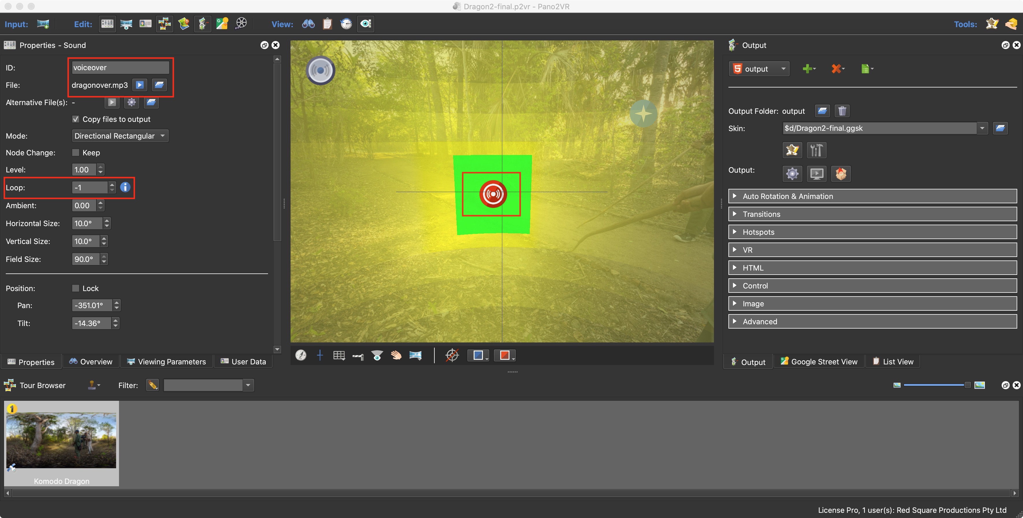This screenshot has width=1023, height=518.
Task: Browse for Alternative Files
Action: (151, 103)
